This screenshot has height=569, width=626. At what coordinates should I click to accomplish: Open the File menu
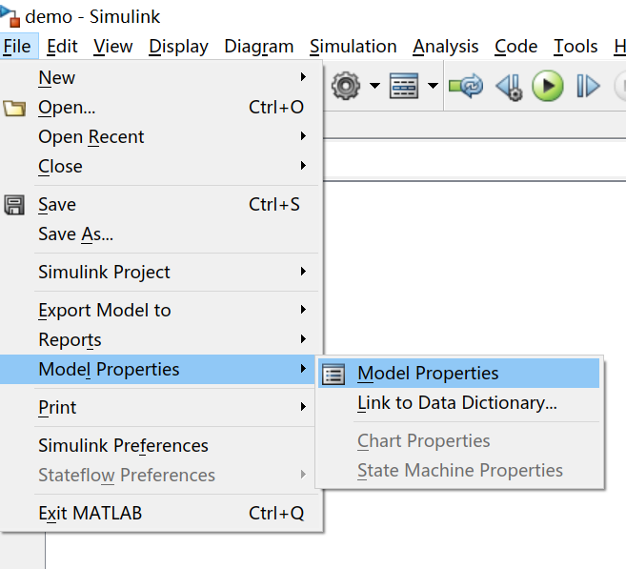pyautogui.click(x=17, y=47)
